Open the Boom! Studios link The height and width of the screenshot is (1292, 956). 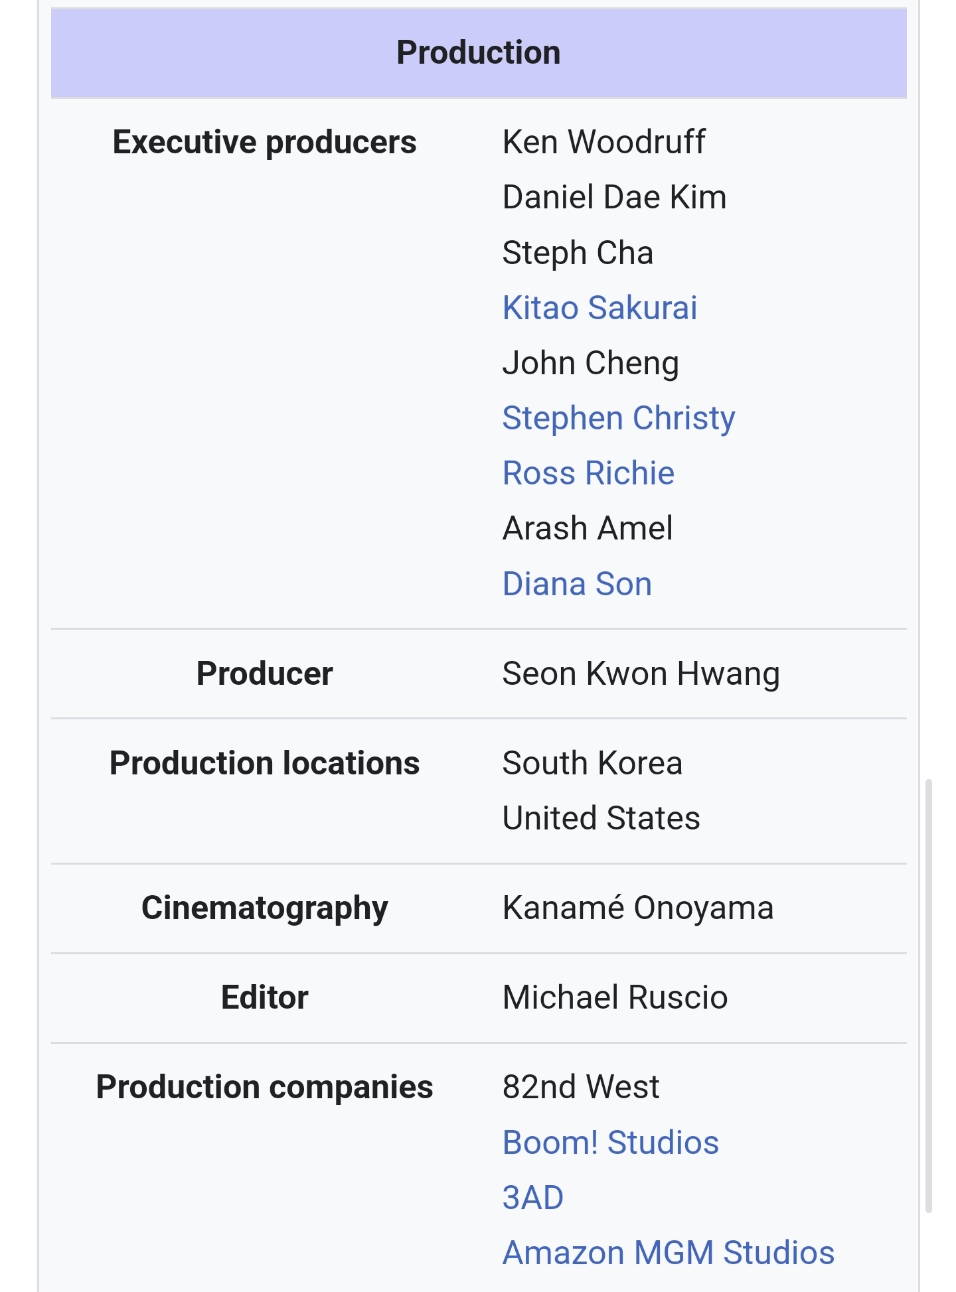click(x=610, y=1143)
